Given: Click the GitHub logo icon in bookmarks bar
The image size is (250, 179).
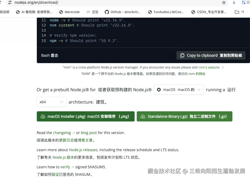Looking at the screenshot, I should coord(107,12).
